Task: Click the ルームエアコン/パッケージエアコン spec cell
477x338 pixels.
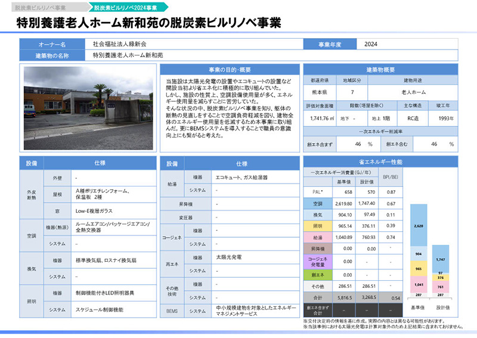Action: coord(113,227)
